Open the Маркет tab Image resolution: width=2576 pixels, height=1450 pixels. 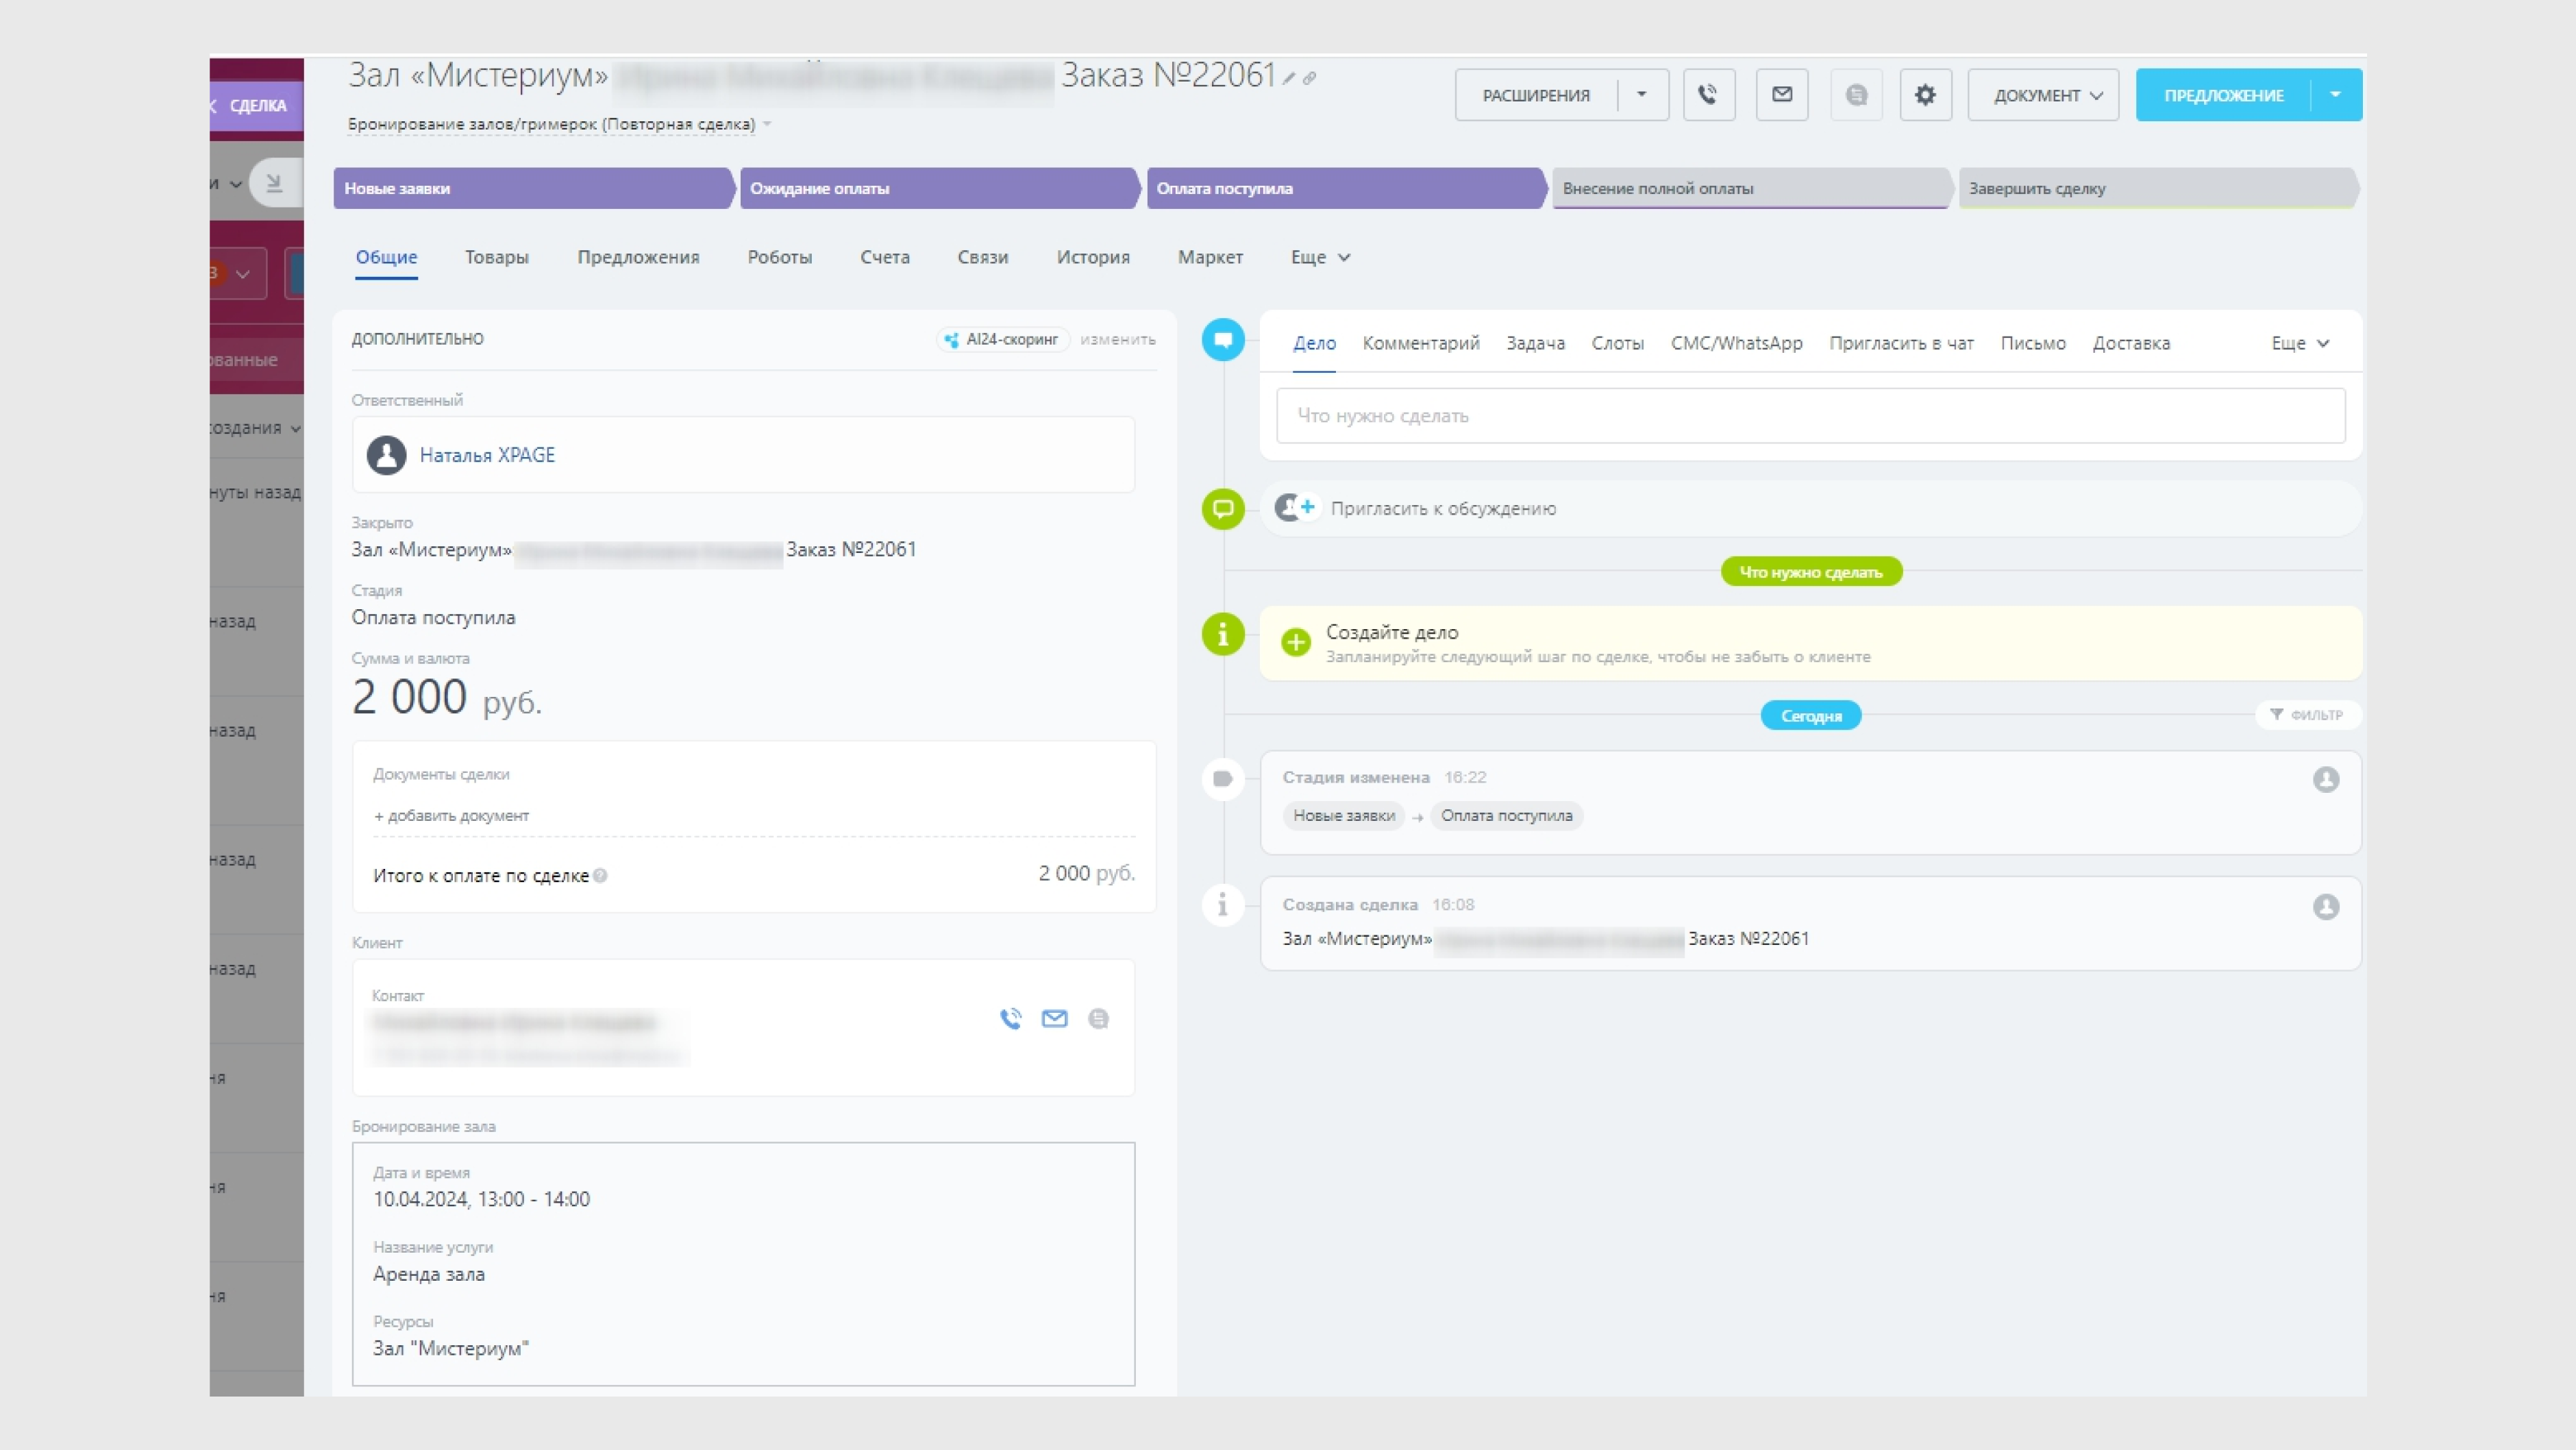pos(1210,258)
